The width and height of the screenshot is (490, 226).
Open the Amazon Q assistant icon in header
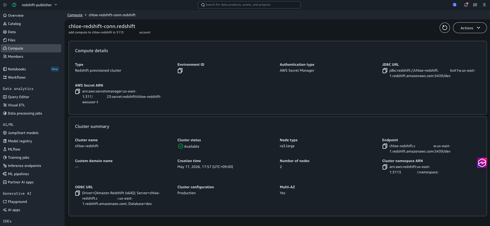coord(455,5)
